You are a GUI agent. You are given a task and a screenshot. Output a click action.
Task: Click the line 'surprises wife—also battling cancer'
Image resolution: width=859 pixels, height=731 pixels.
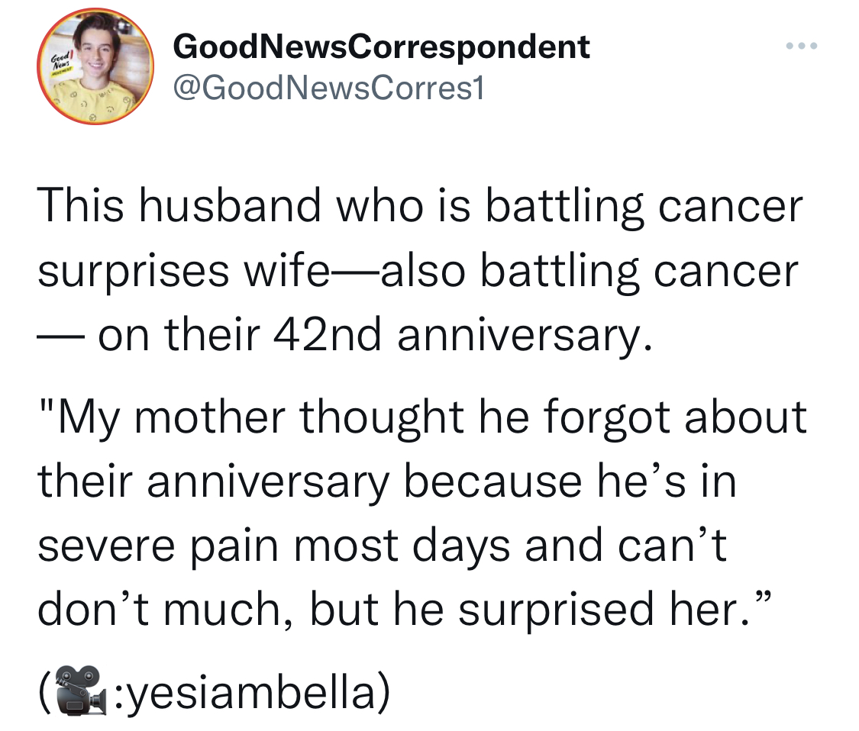(418, 272)
